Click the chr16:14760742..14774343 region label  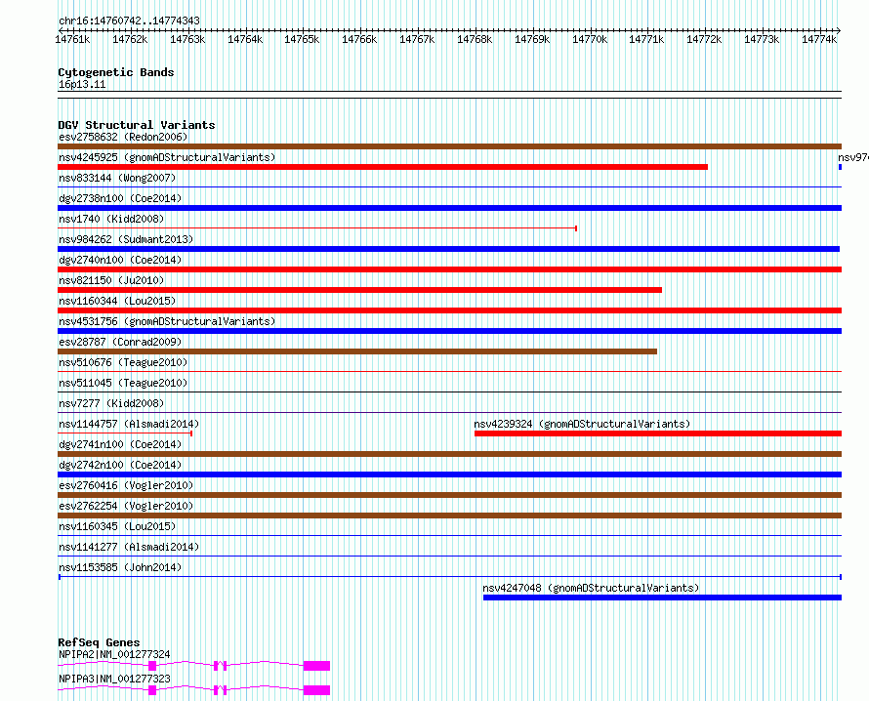coord(129,21)
